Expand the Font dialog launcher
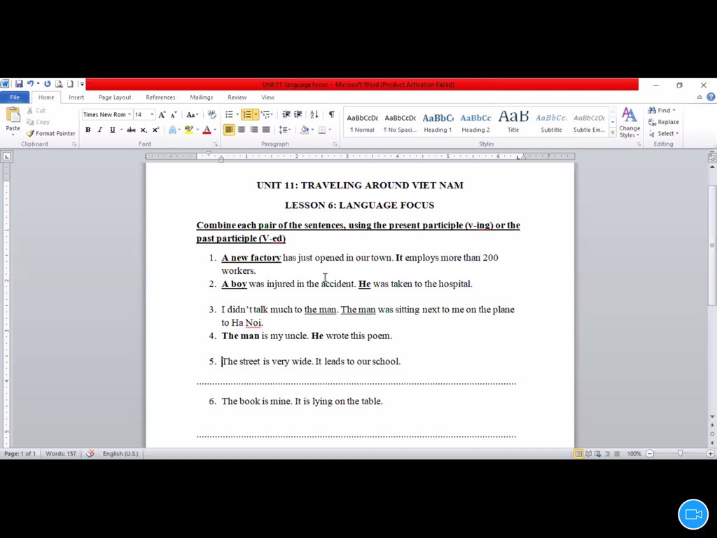Image resolution: width=717 pixels, height=538 pixels. coord(215,144)
